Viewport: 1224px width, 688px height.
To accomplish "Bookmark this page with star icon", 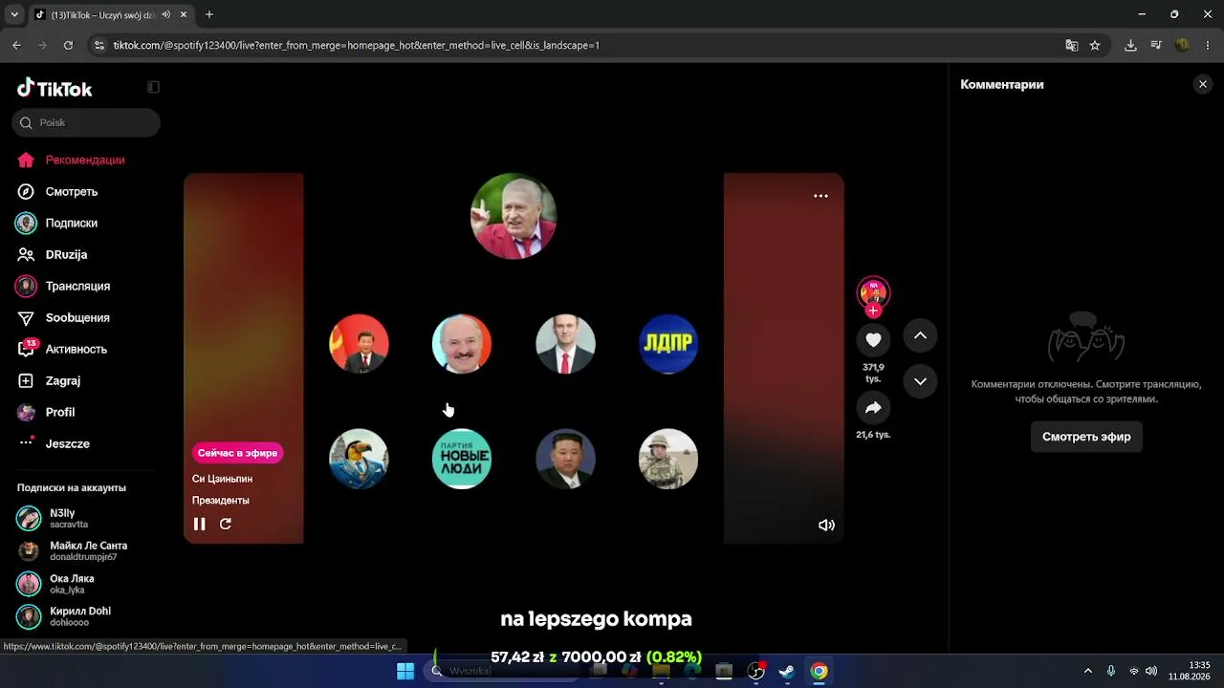I will click(1095, 45).
